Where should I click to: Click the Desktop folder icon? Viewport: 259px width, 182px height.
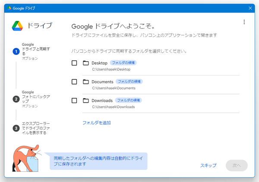(86, 63)
